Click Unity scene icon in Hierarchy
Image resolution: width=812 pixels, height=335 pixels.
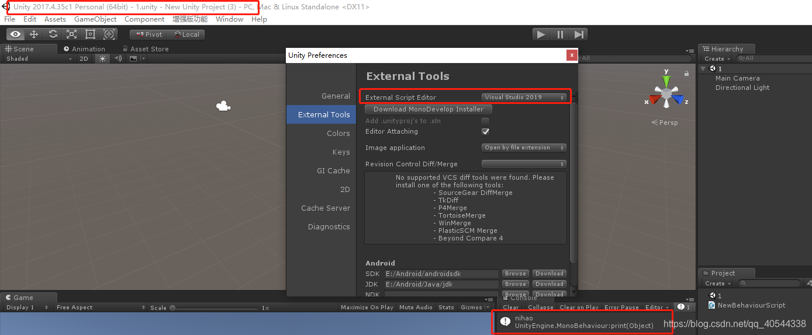[x=712, y=69]
